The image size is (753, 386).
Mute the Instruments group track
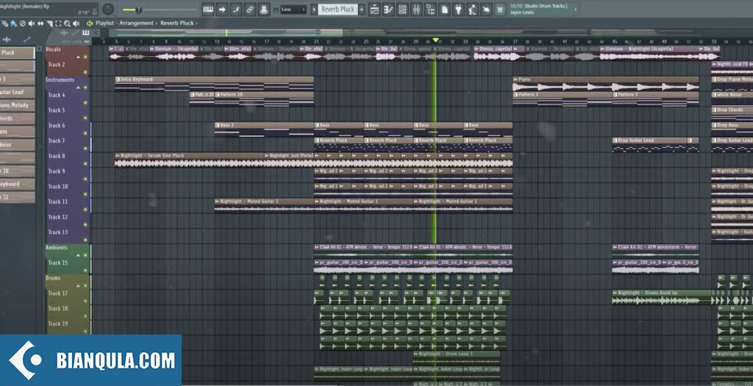85,87
